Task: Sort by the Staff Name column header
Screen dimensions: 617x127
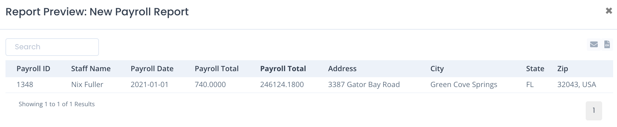Action: click(91, 69)
